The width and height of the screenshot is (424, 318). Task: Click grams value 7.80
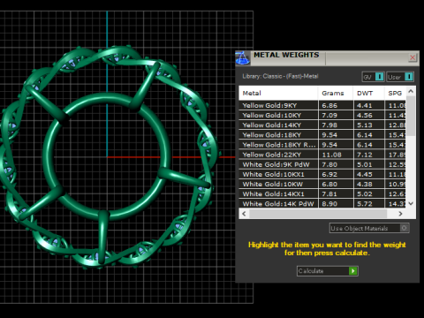329,164
